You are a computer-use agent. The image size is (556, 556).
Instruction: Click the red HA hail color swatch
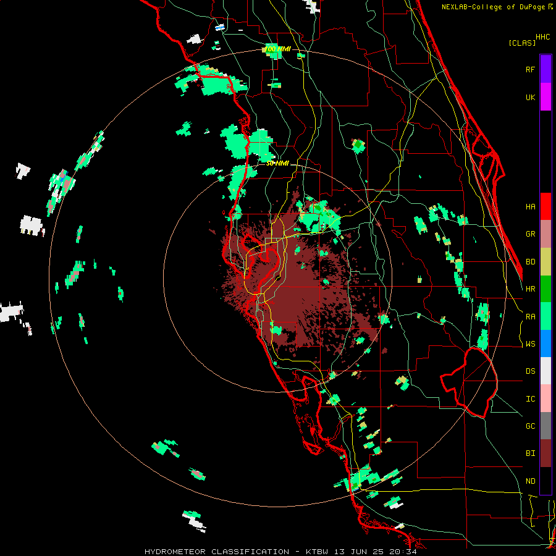[x=545, y=206]
